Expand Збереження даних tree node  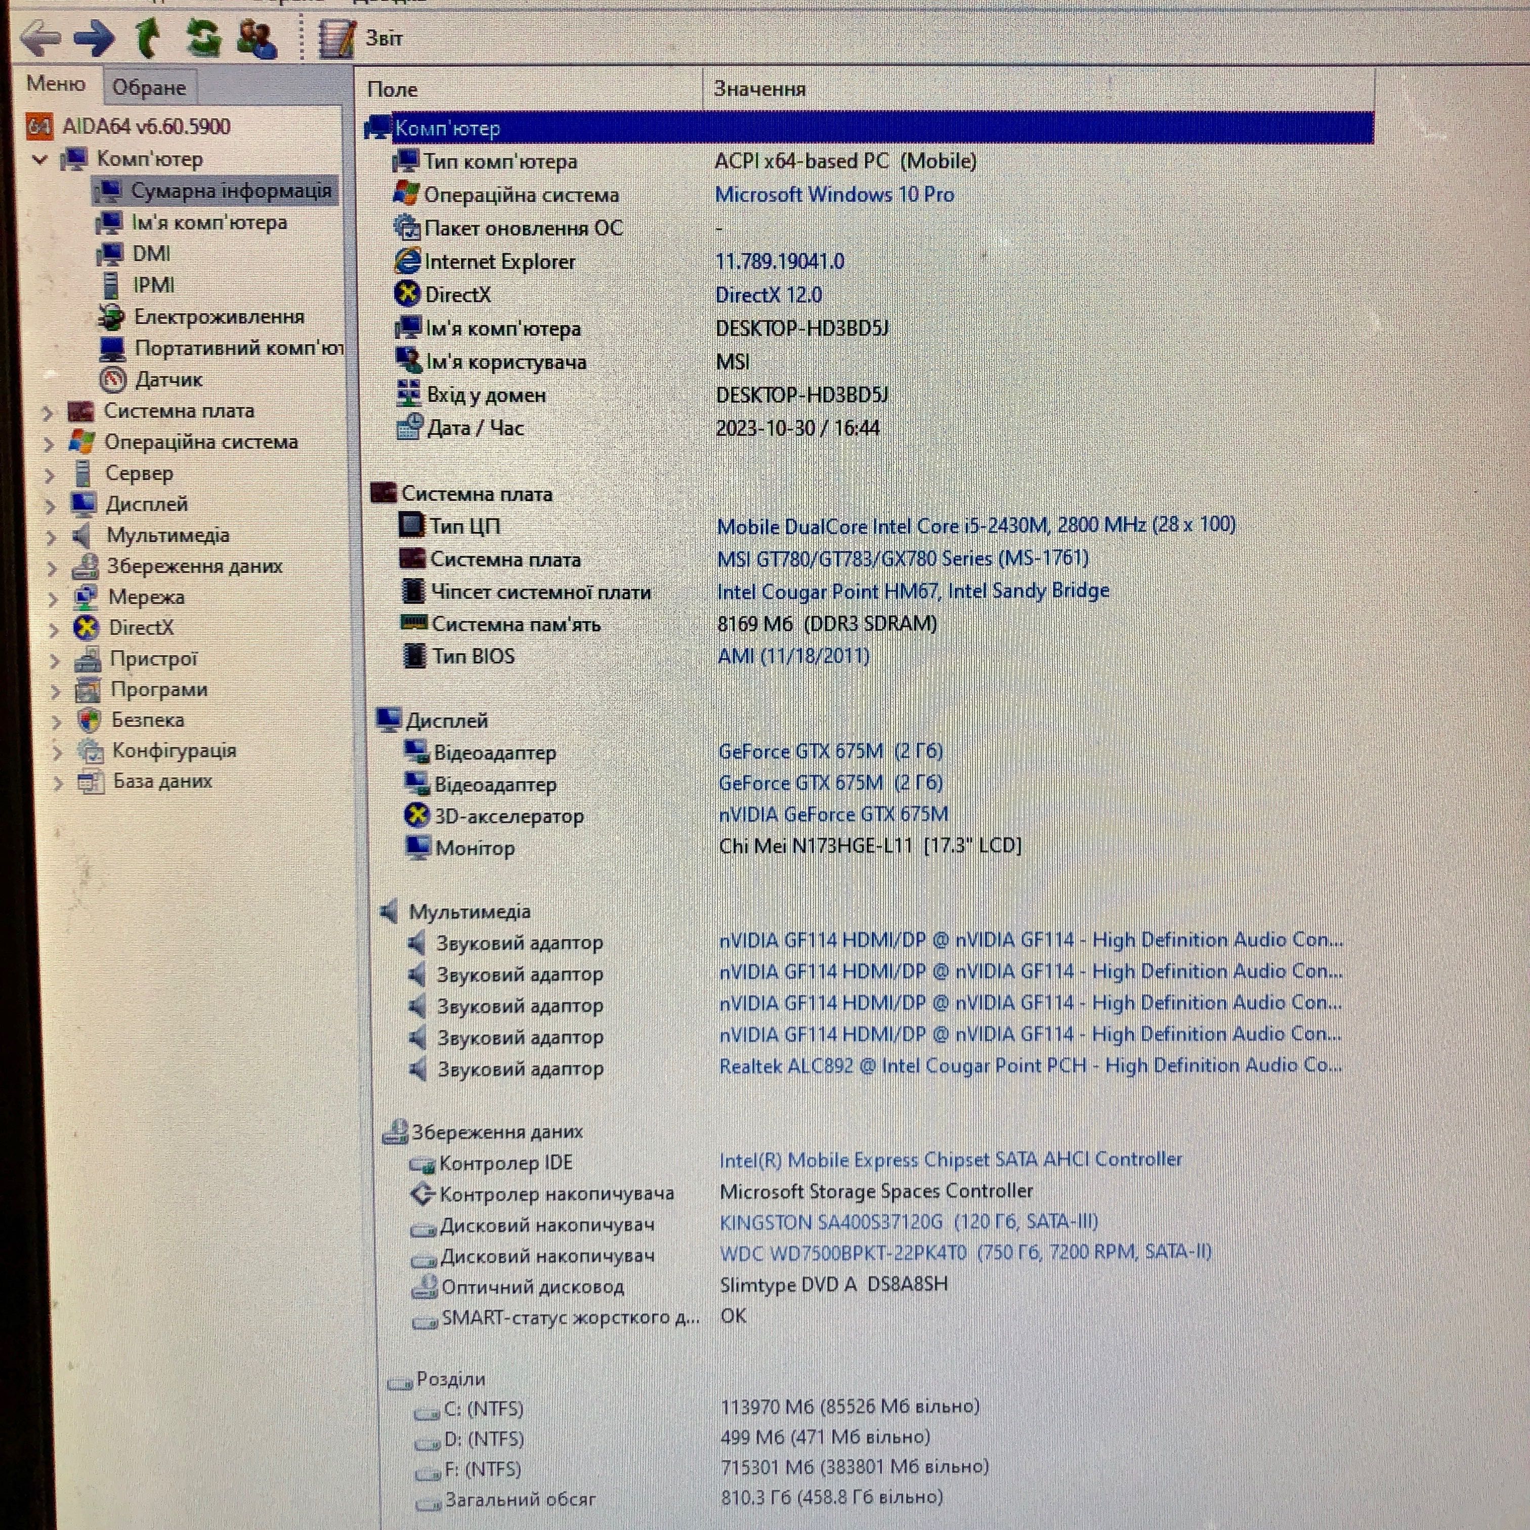(52, 568)
